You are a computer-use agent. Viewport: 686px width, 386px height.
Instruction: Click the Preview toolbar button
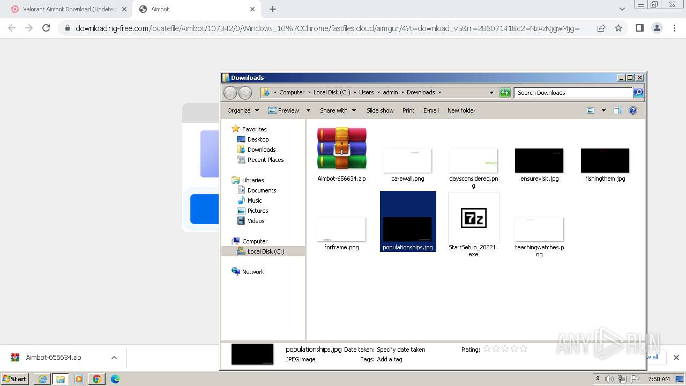tap(284, 110)
